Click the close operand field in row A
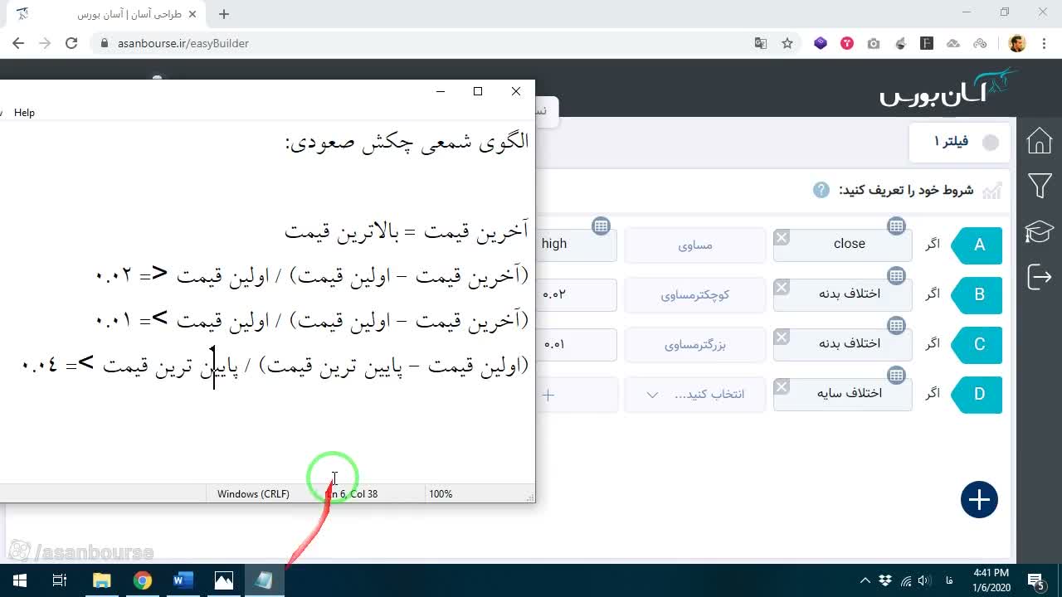 [842, 245]
